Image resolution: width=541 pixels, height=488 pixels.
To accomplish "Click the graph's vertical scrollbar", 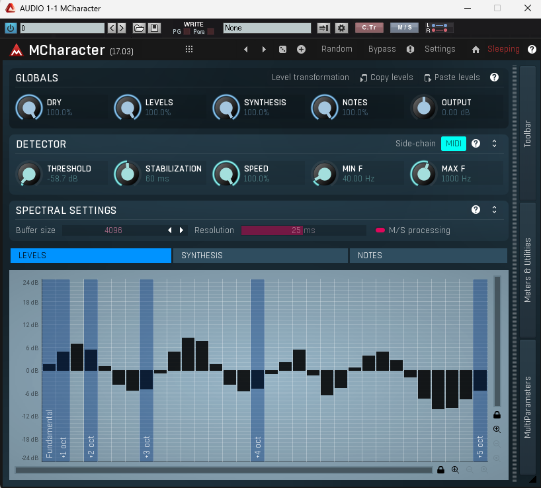I will 497,341.
